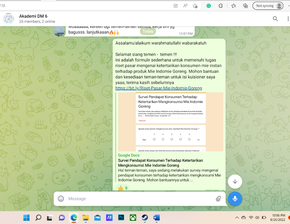Open the Akademi DM 6 group title
This screenshot has width=290, height=224.
pos(33,16)
